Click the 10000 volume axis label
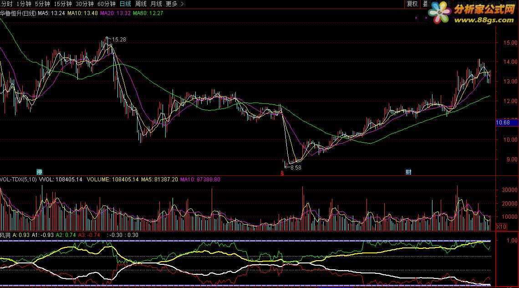 click(510, 217)
